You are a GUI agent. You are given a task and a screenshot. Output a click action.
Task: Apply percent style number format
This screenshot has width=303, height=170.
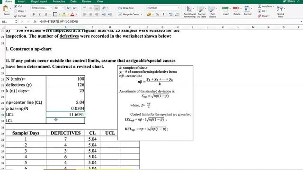(x=157, y=15)
